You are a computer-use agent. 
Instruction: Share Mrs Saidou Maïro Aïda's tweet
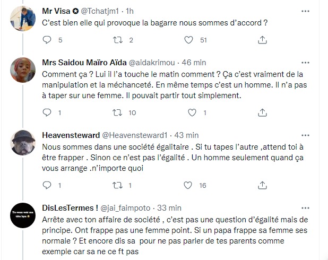tap(262, 112)
